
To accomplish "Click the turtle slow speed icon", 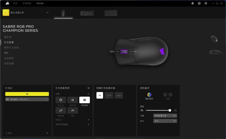I will click(x=142, y=110).
